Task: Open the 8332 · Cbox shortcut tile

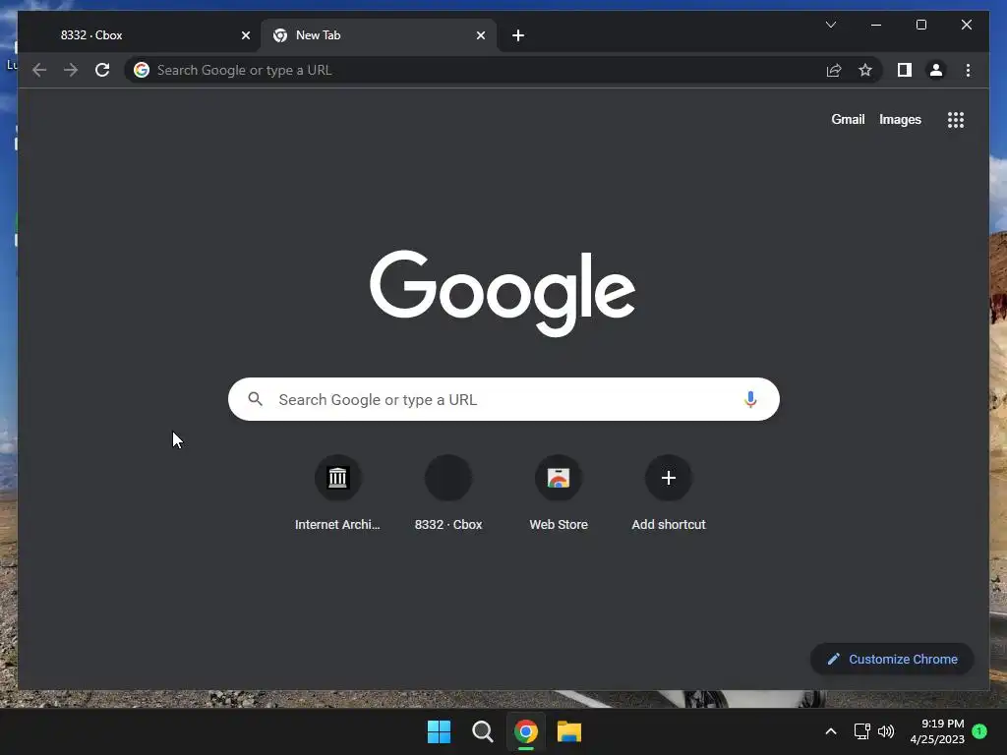Action: (x=448, y=494)
